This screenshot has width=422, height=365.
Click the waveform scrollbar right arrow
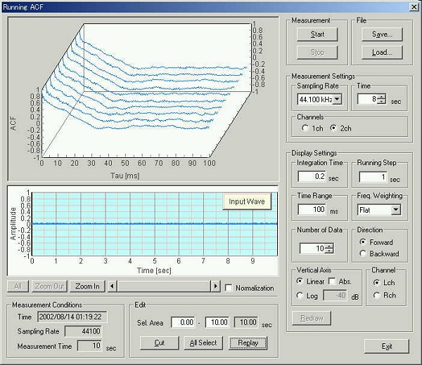click(x=215, y=286)
